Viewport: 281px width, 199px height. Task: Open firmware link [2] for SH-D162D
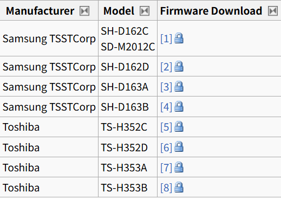[166, 67]
